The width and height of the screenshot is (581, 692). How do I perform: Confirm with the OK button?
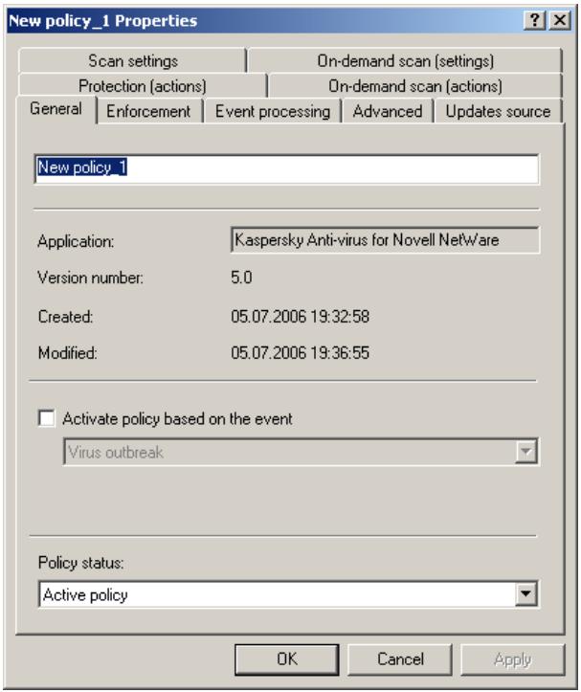287,659
